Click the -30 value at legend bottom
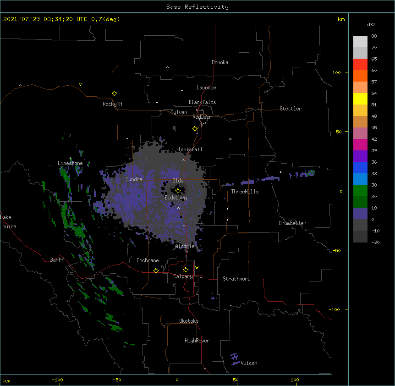The width and height of the screenshot is (395, 386). pyautogui.click(x=375, y=243)
